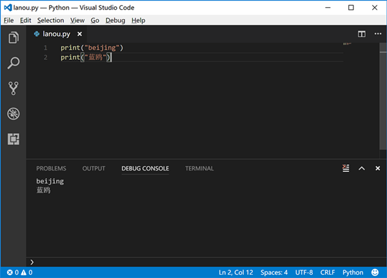Close the lanou.py editor tab

(80, 34)
